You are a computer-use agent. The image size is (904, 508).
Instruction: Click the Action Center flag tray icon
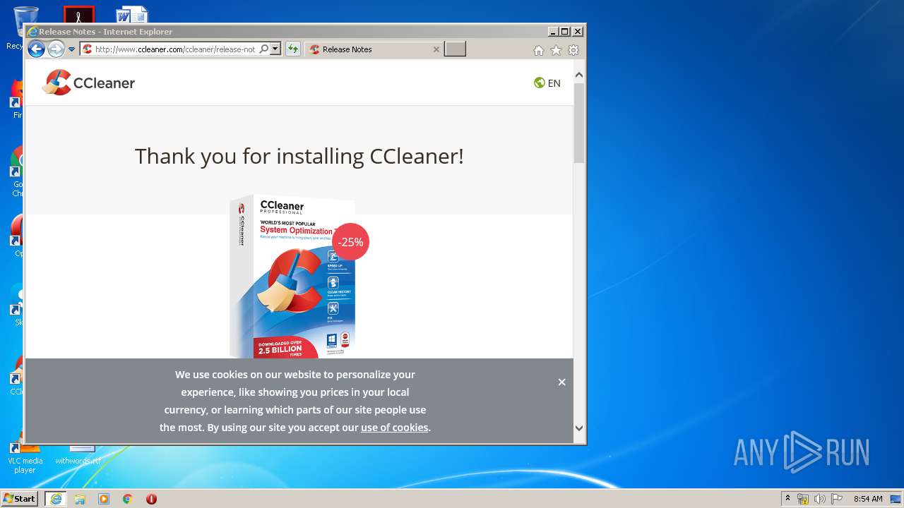[x=837, y=499]
